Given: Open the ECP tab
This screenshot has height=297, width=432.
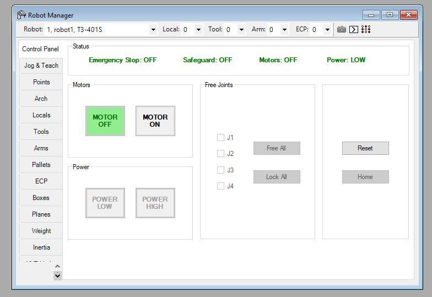Looking at the screenshot, I should [x=41, y=181].
